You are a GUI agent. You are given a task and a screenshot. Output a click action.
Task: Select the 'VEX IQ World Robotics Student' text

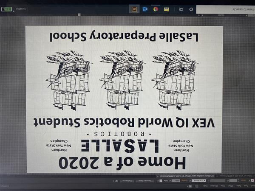124,122
